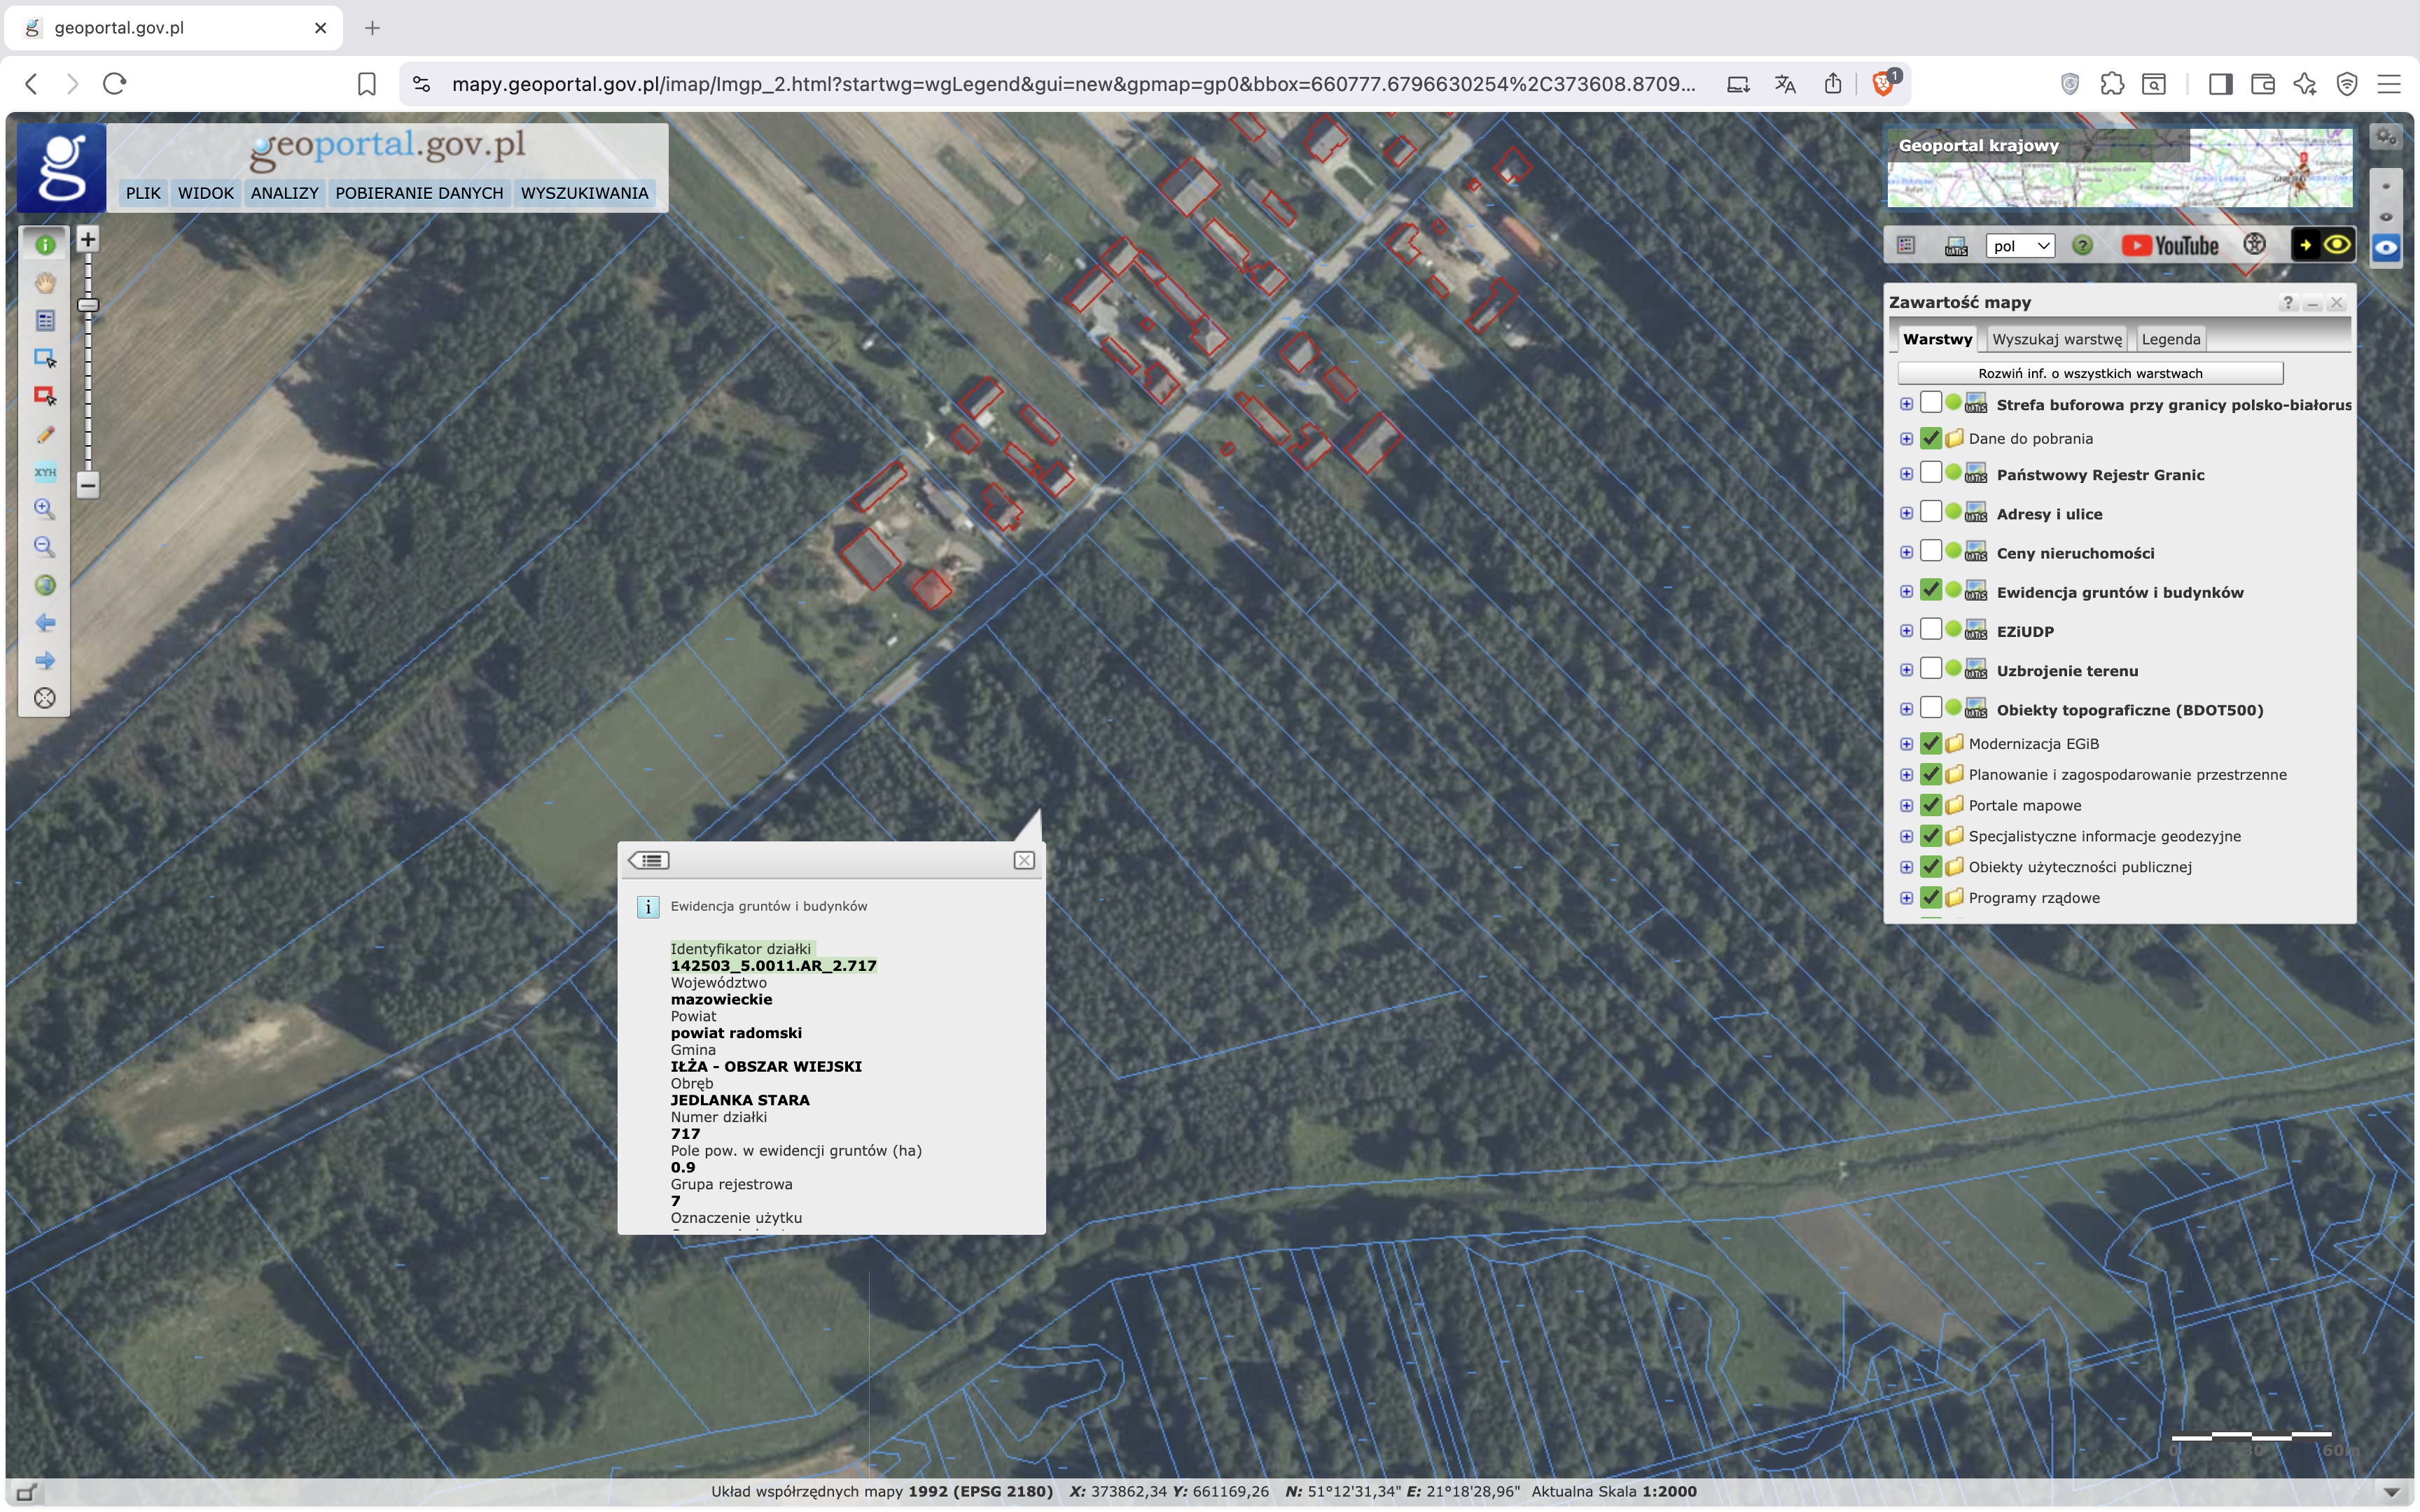The width and height of the screenshot is (2420, 1512).
Task: Activate the pencil drawing tool
Action: (45, 435)
